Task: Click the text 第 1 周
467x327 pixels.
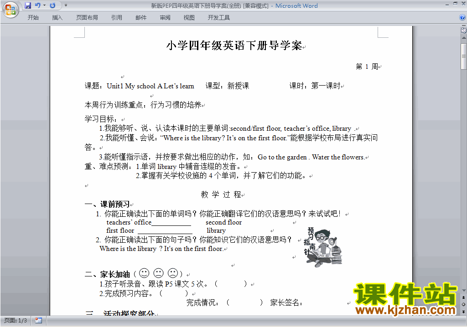Action: coord(367,66)
